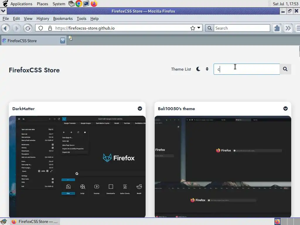Submit the theme search magnifier button

[285, 69]
